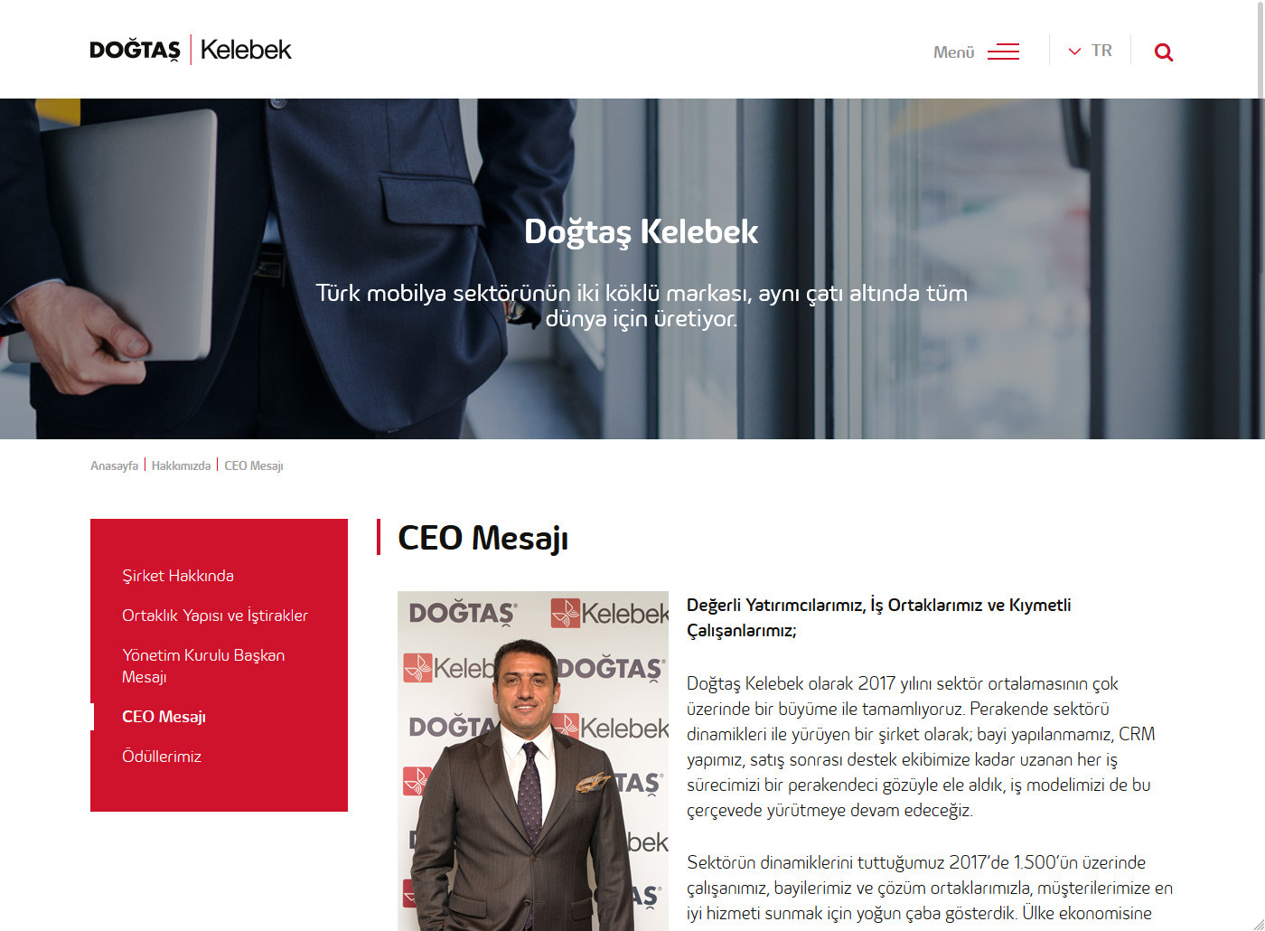Go to Anasayfa breadcrumb link
1265x931 pixels.
point(114,465)
